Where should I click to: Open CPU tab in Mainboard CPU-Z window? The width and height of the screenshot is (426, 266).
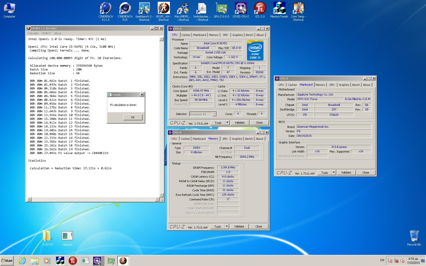coord(281,85)
